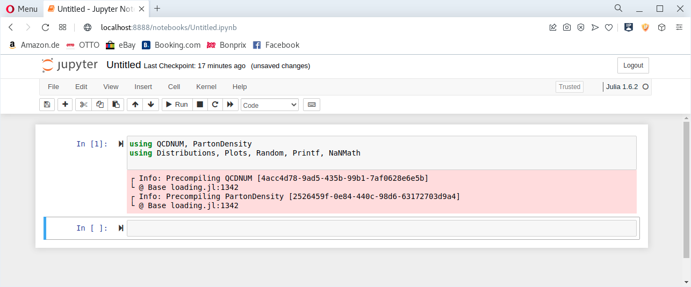Screen dimensions: 691x287
Task: Toggle the Trusted notebook indicator
Action: tap(570, 87)
